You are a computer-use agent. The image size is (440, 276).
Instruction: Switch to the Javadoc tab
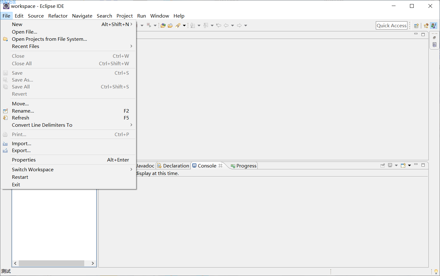click(x=146, y=166)
